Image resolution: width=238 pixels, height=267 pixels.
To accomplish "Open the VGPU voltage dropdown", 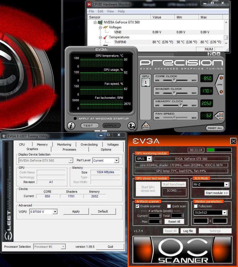I will click(55, 212).
